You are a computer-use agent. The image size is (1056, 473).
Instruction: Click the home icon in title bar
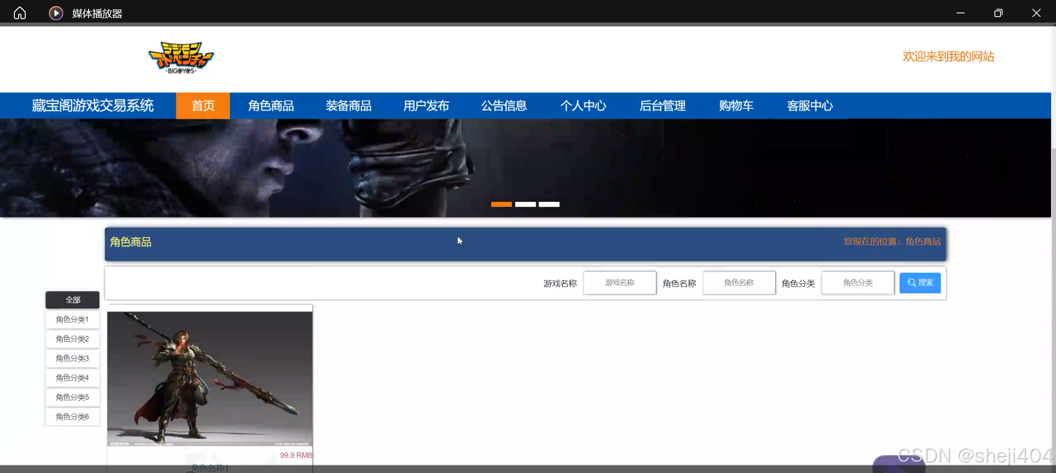20,13
